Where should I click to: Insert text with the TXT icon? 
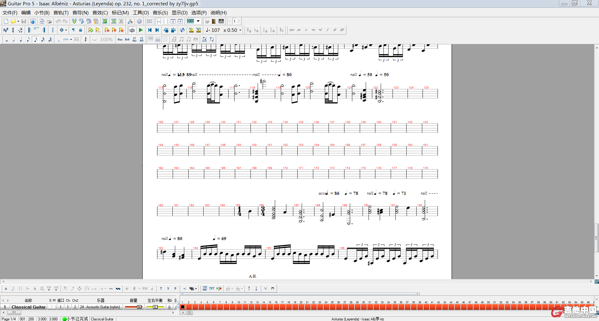[x=212, y=289]
